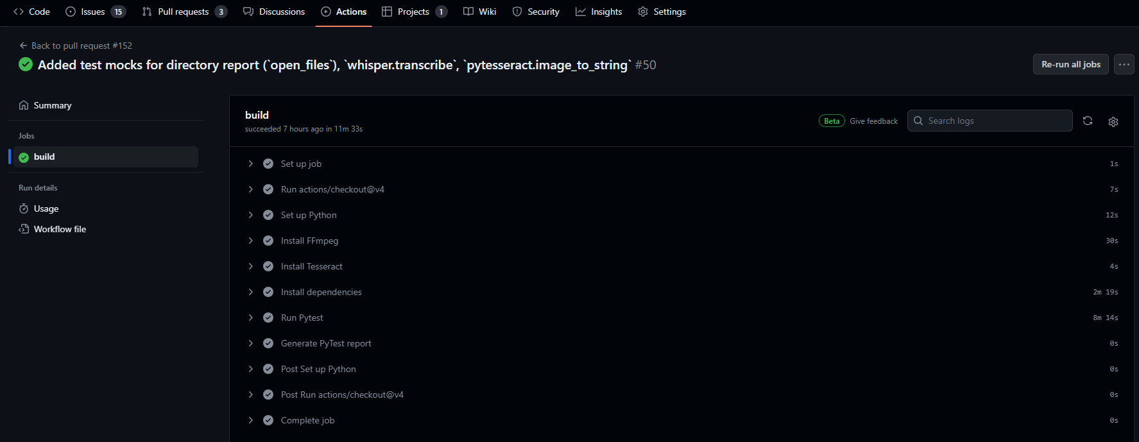This screenshot has height=442, width=1139.
Task: Open the Workflow file link
Action: coord(106,229)
